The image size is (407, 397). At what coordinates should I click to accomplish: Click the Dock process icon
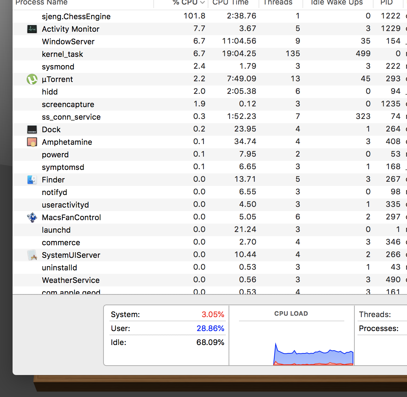pyautogui.click(x=32, y=129)
